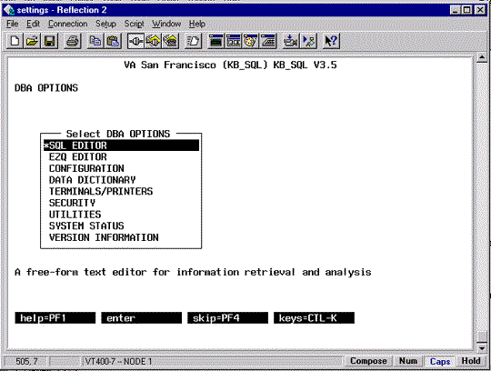Open the Script menu
Screen dimensions: 491x371
click(x=134, y=24)
